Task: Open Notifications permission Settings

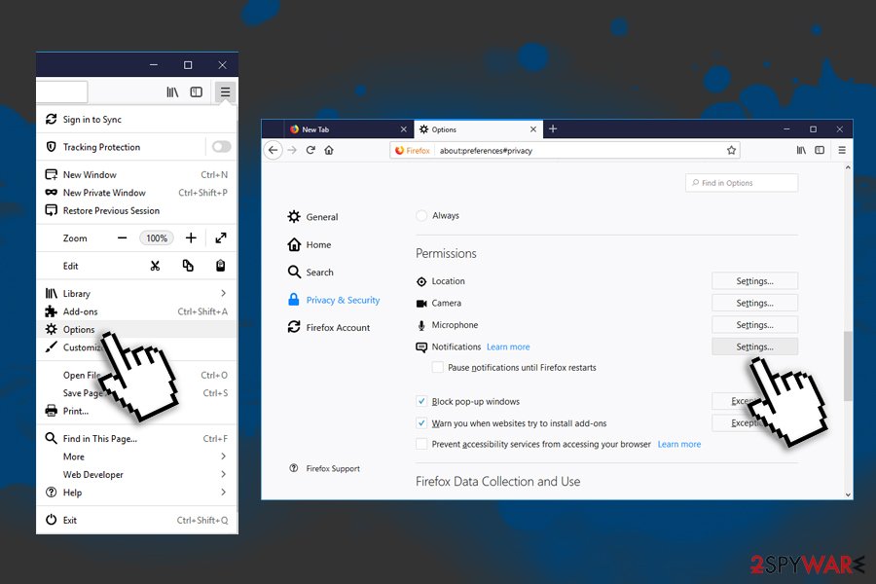Action: coord(754,347)
